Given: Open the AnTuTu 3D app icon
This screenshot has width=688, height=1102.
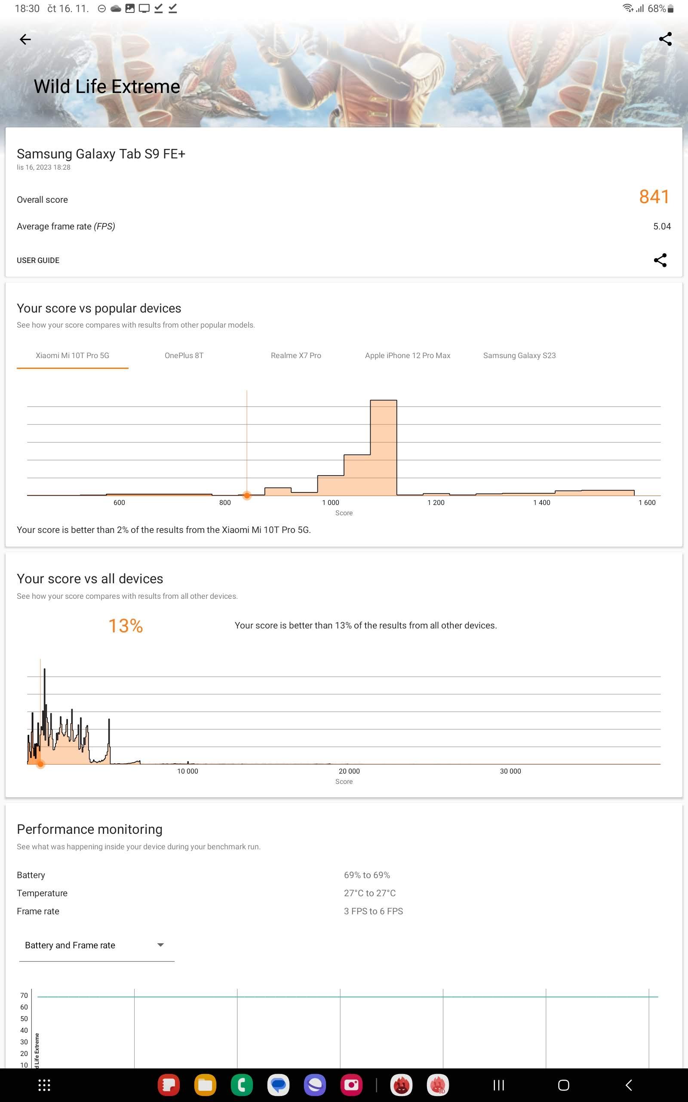Looking at the screenshot, I should coord(438,1085).
